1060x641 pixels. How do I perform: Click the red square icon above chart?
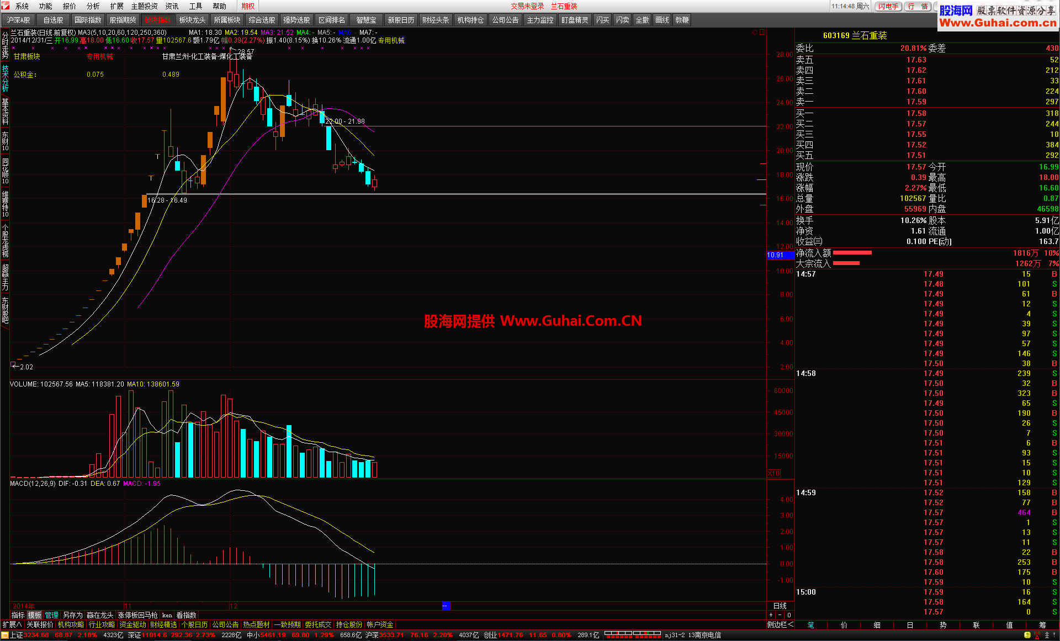click(762, 33)
